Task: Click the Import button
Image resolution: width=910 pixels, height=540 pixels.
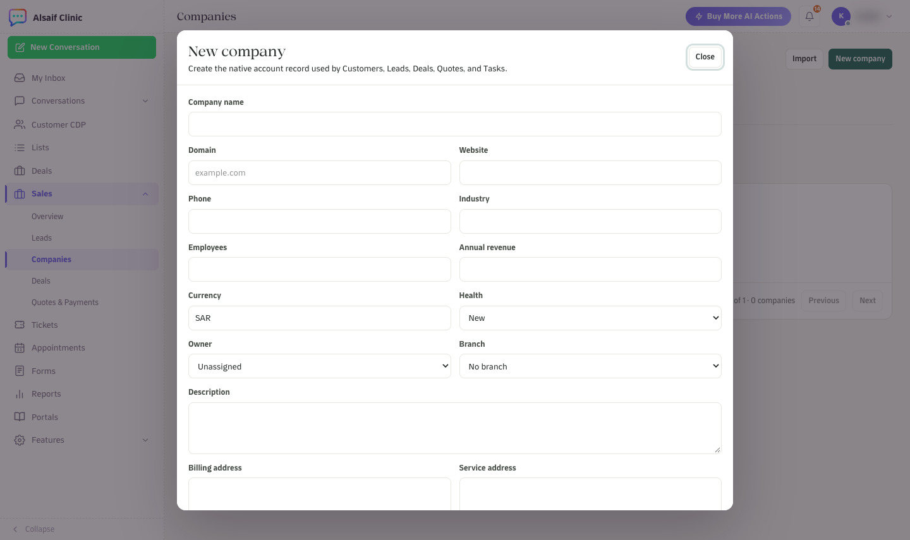Action: point(804,59)
